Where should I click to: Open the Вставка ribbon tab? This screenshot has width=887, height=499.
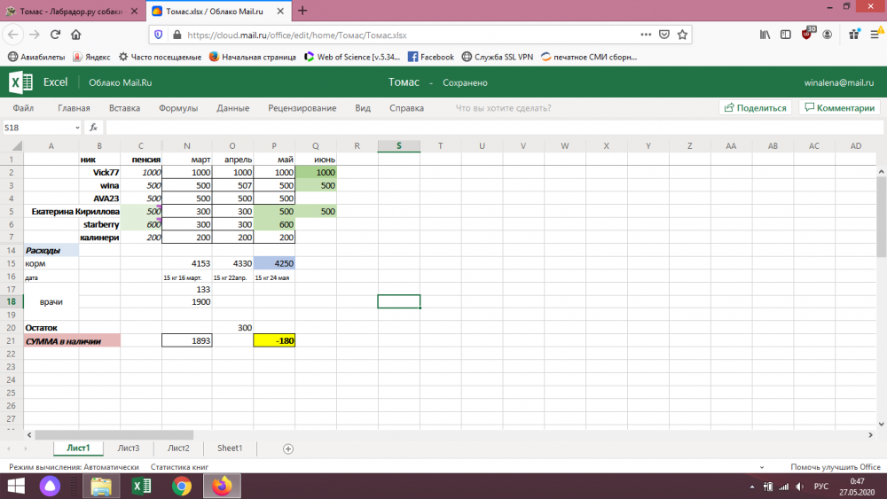pyautogui.click(x=124, y=108)
